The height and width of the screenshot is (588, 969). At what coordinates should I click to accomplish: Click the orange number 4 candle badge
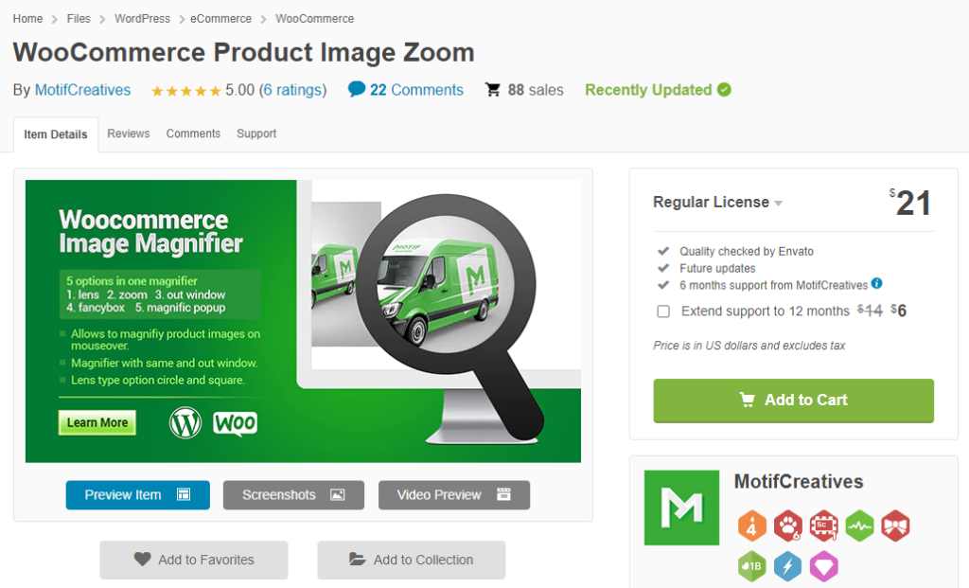(751, 526)
